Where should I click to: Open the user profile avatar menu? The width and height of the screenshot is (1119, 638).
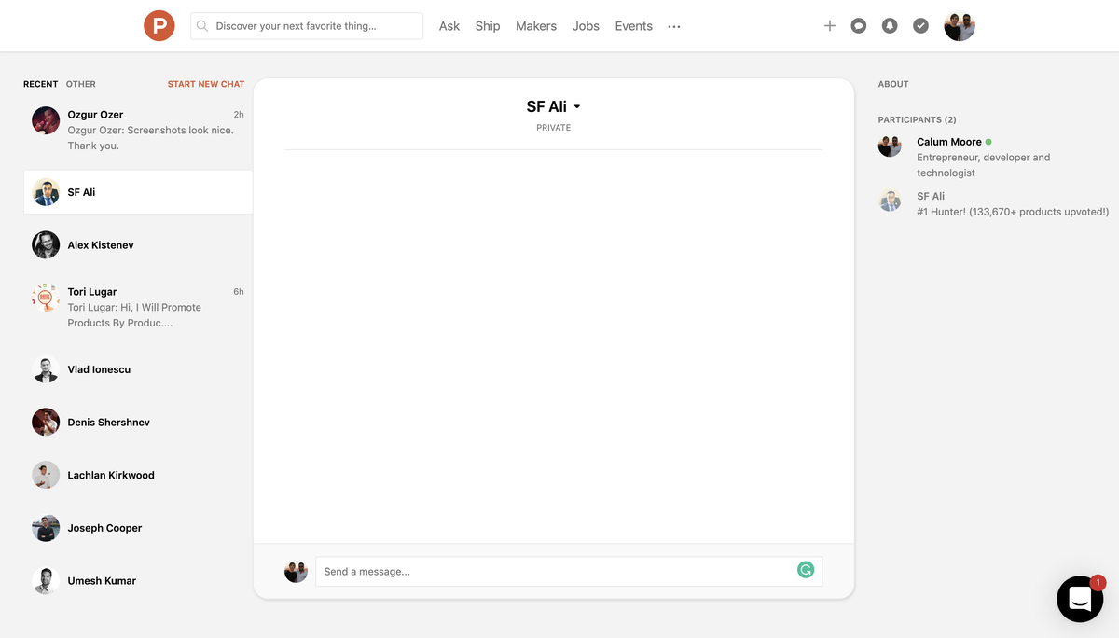click(x=960, y=26)
